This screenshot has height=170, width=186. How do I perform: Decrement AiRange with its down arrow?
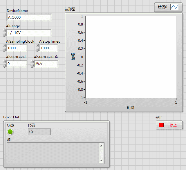[4, 35]
